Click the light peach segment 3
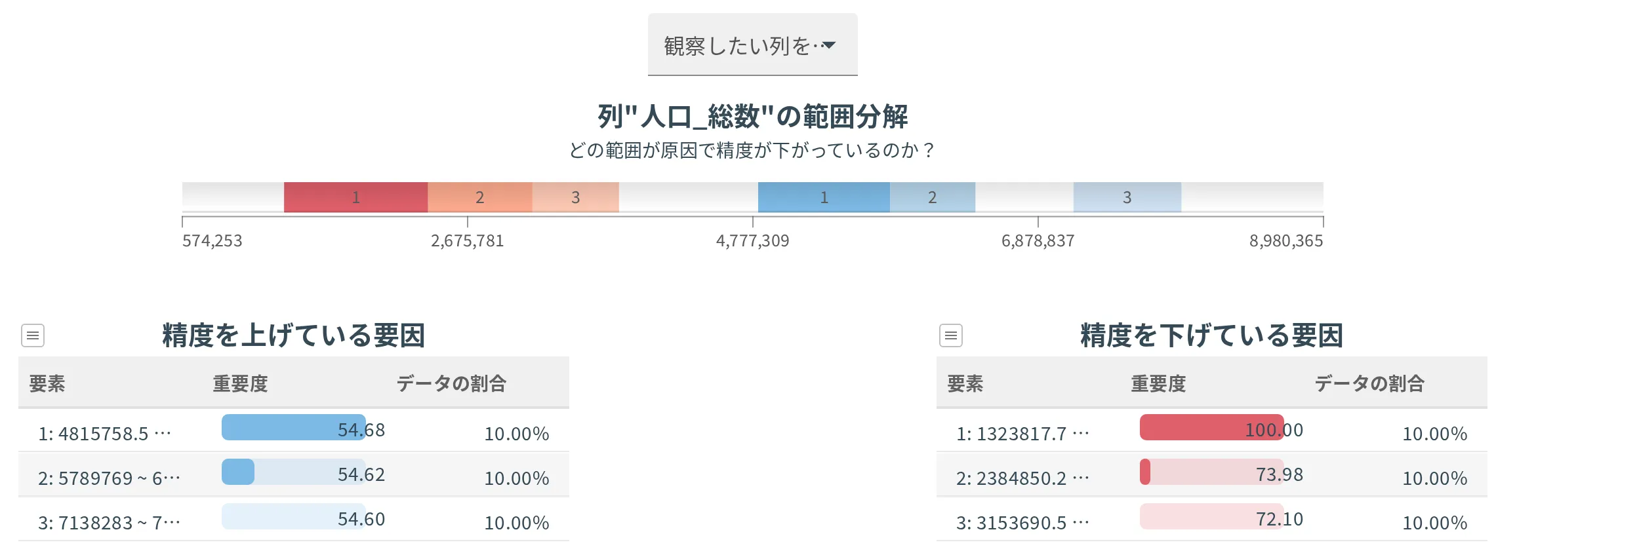 576,197
